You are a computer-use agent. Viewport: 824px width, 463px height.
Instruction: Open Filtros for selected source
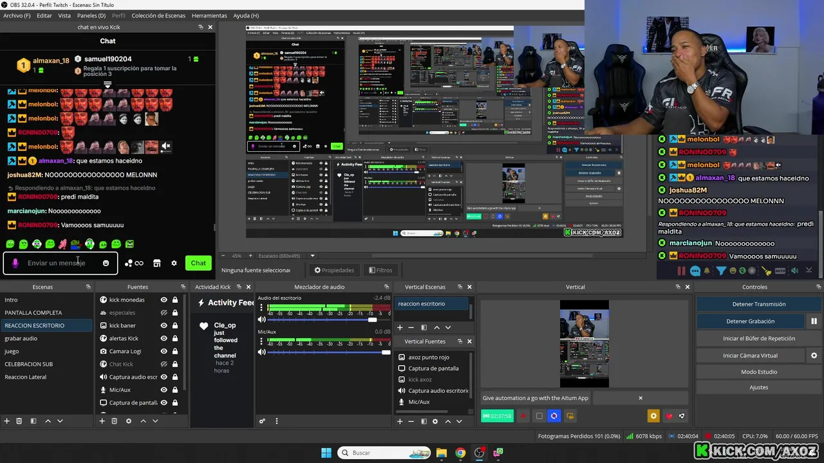point(380,270)
